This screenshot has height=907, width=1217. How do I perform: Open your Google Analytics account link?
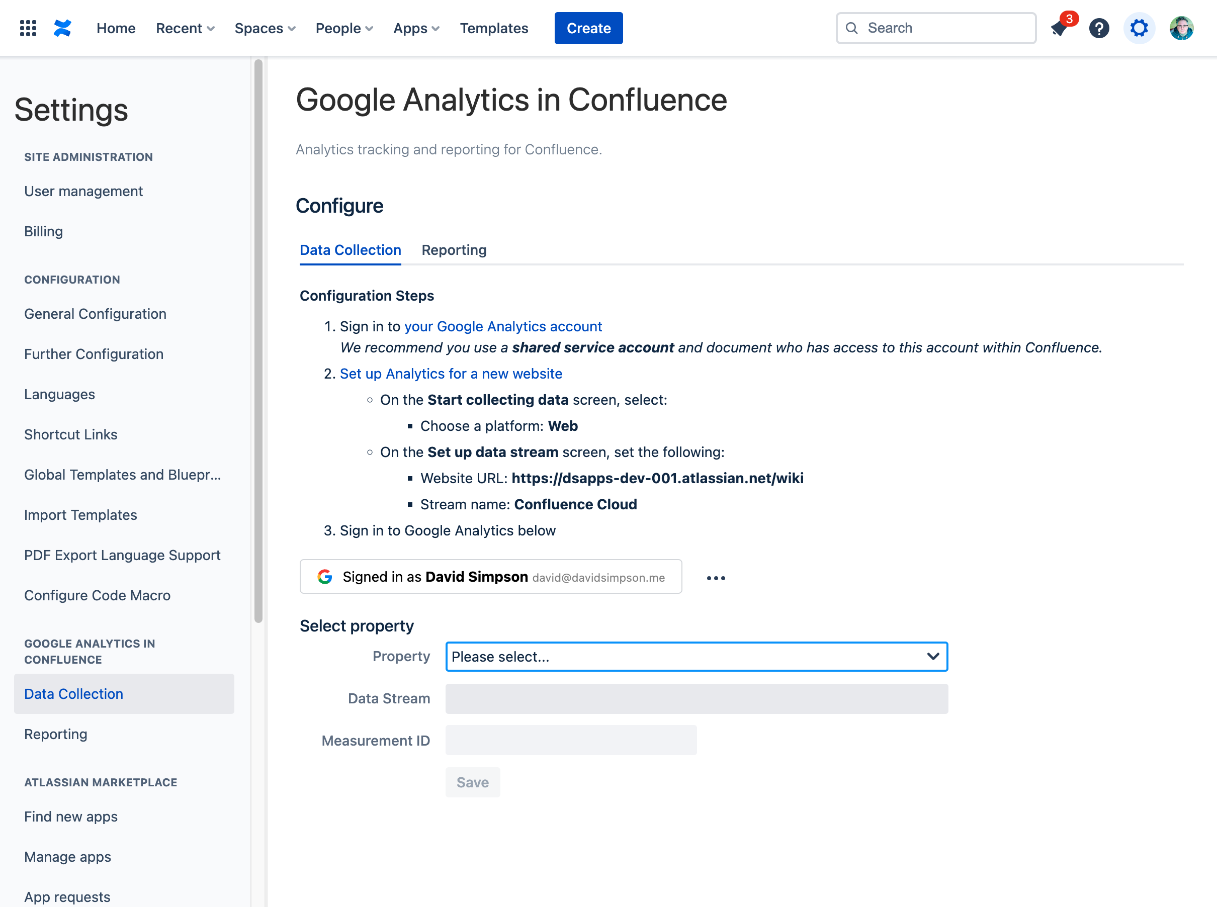point(503,327)
